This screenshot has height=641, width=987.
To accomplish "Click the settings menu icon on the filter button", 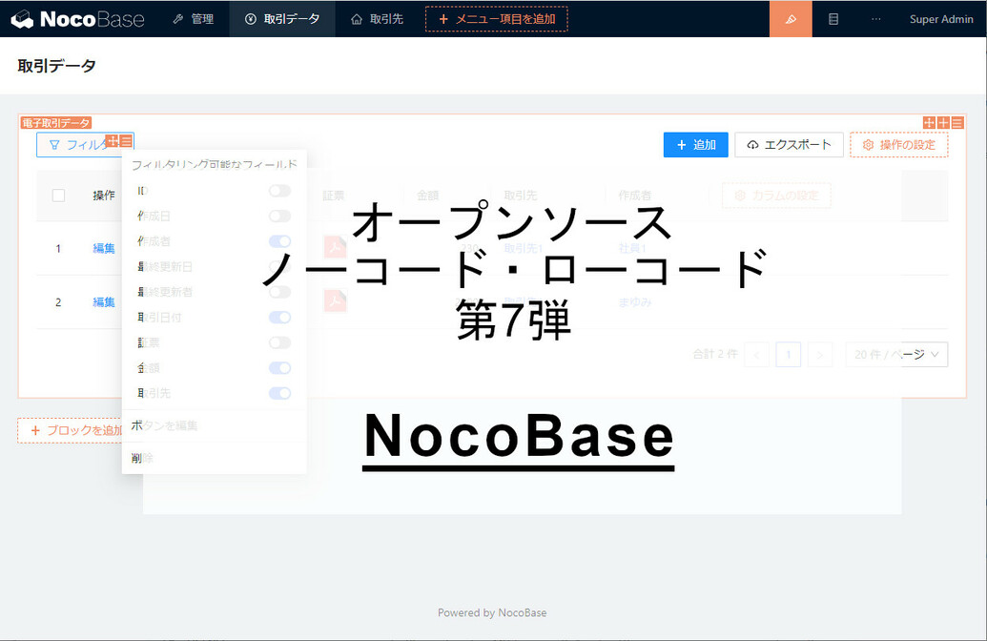I will [126, 140].
